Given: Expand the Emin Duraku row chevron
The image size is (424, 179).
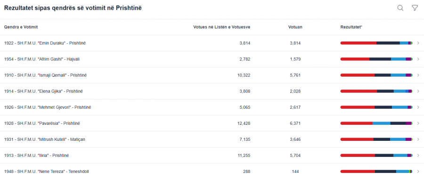Looking at the screenshot, I should click(418, 43).
